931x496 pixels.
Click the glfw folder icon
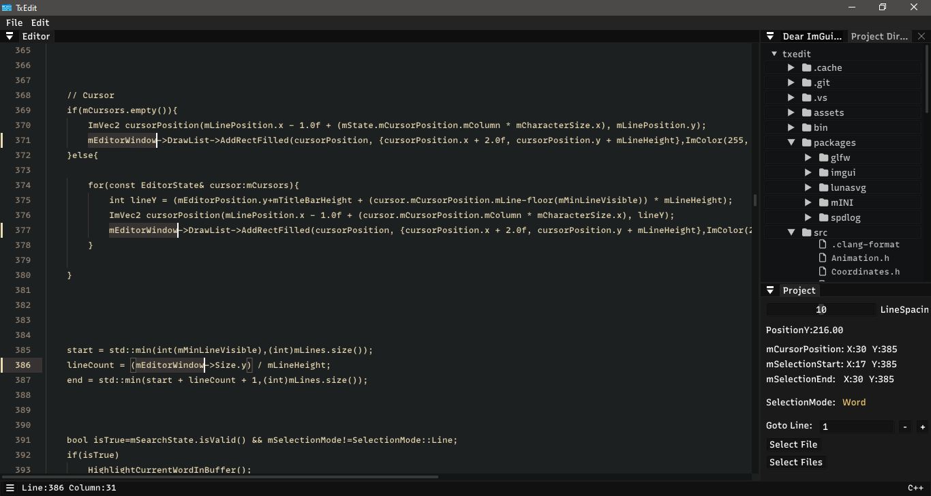(x=824, y=157)
